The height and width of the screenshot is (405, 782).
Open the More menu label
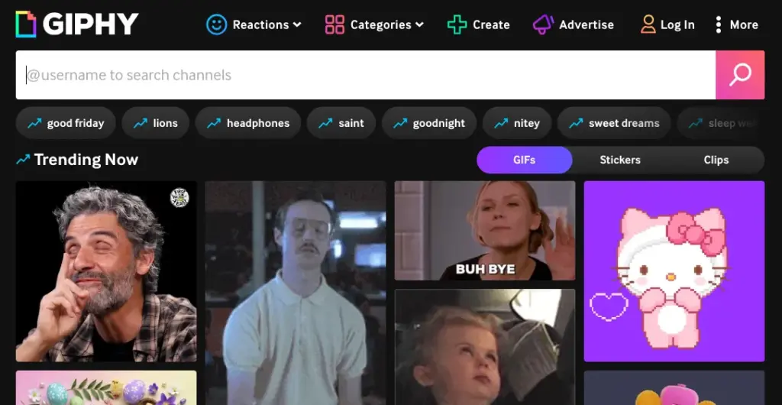point(744,24)
